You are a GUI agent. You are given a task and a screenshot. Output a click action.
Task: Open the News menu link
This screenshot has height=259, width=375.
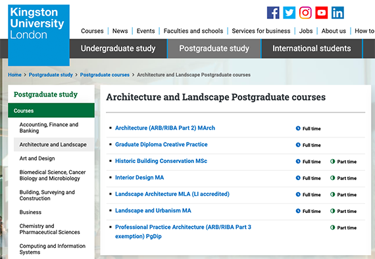click(120, 31)
